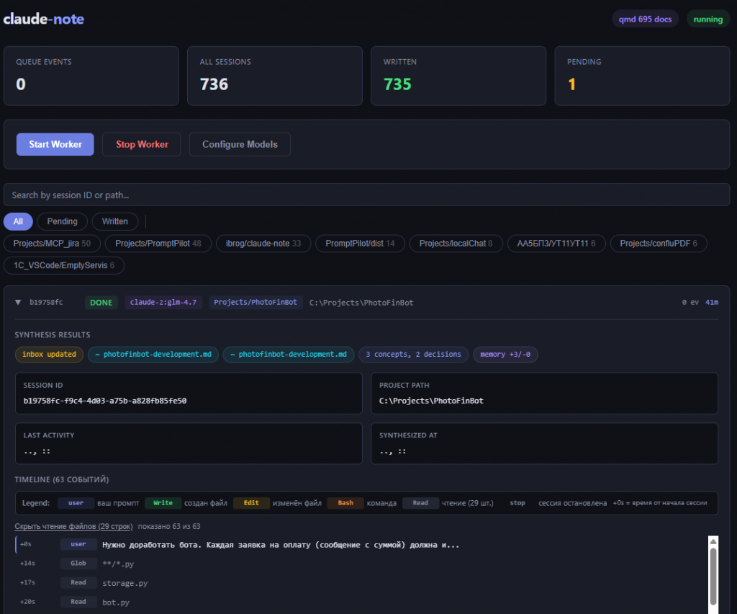Click the Start Worker button
Screen dimensions: 737x614
click(55, 144)
